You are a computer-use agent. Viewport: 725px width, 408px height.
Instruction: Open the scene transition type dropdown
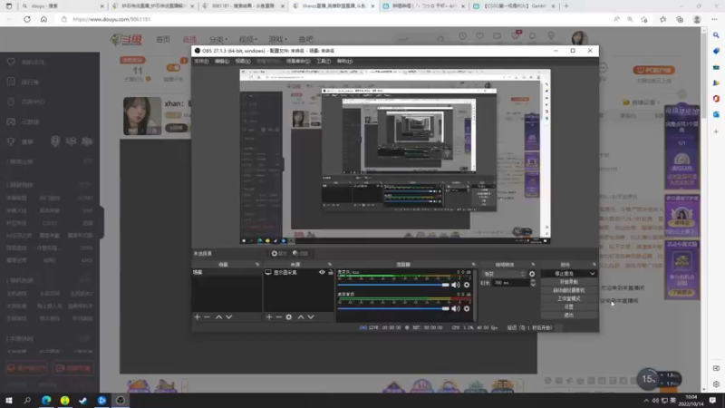click(504, 274)
